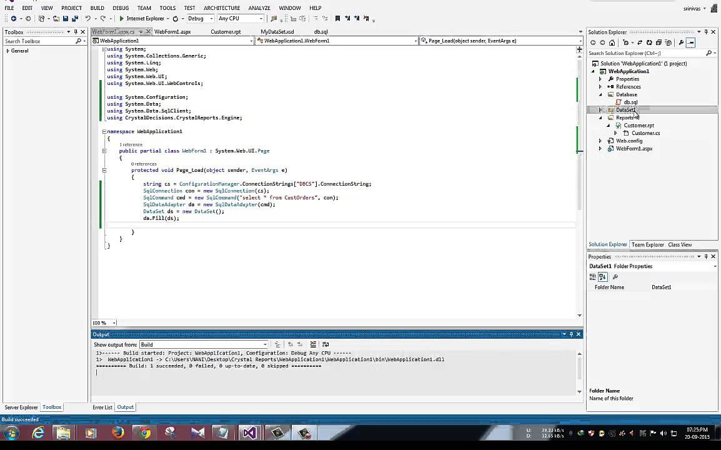Open the Error List tab
Screen dimensions: 721x450
[102, 407]
